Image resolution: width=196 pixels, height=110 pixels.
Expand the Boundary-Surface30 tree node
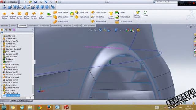coord(2,49)
